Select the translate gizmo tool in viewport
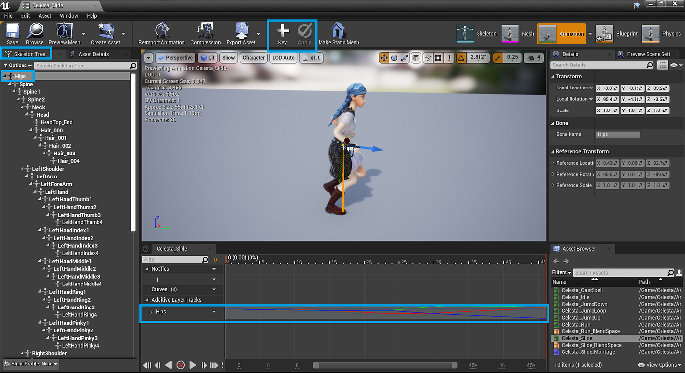Screen dimensions: 685x373 (x=384, y=58)
